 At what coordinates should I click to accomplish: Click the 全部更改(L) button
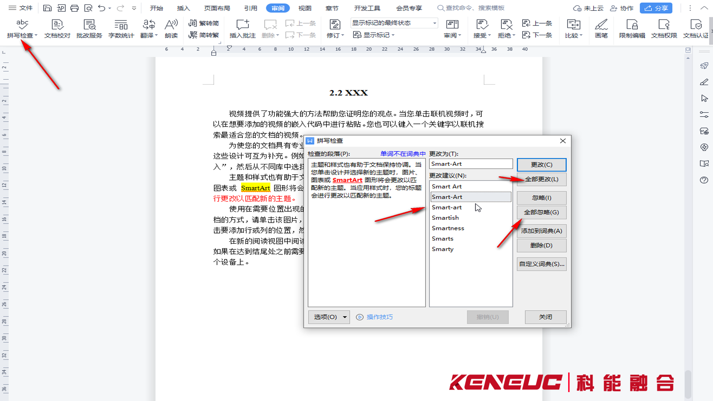click(541, 179)
